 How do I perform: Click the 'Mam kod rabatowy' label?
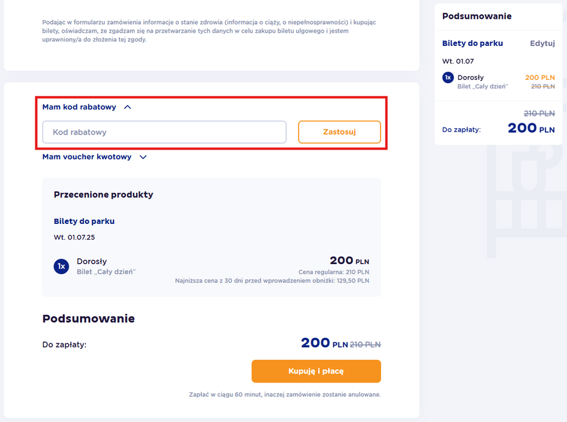79,107
